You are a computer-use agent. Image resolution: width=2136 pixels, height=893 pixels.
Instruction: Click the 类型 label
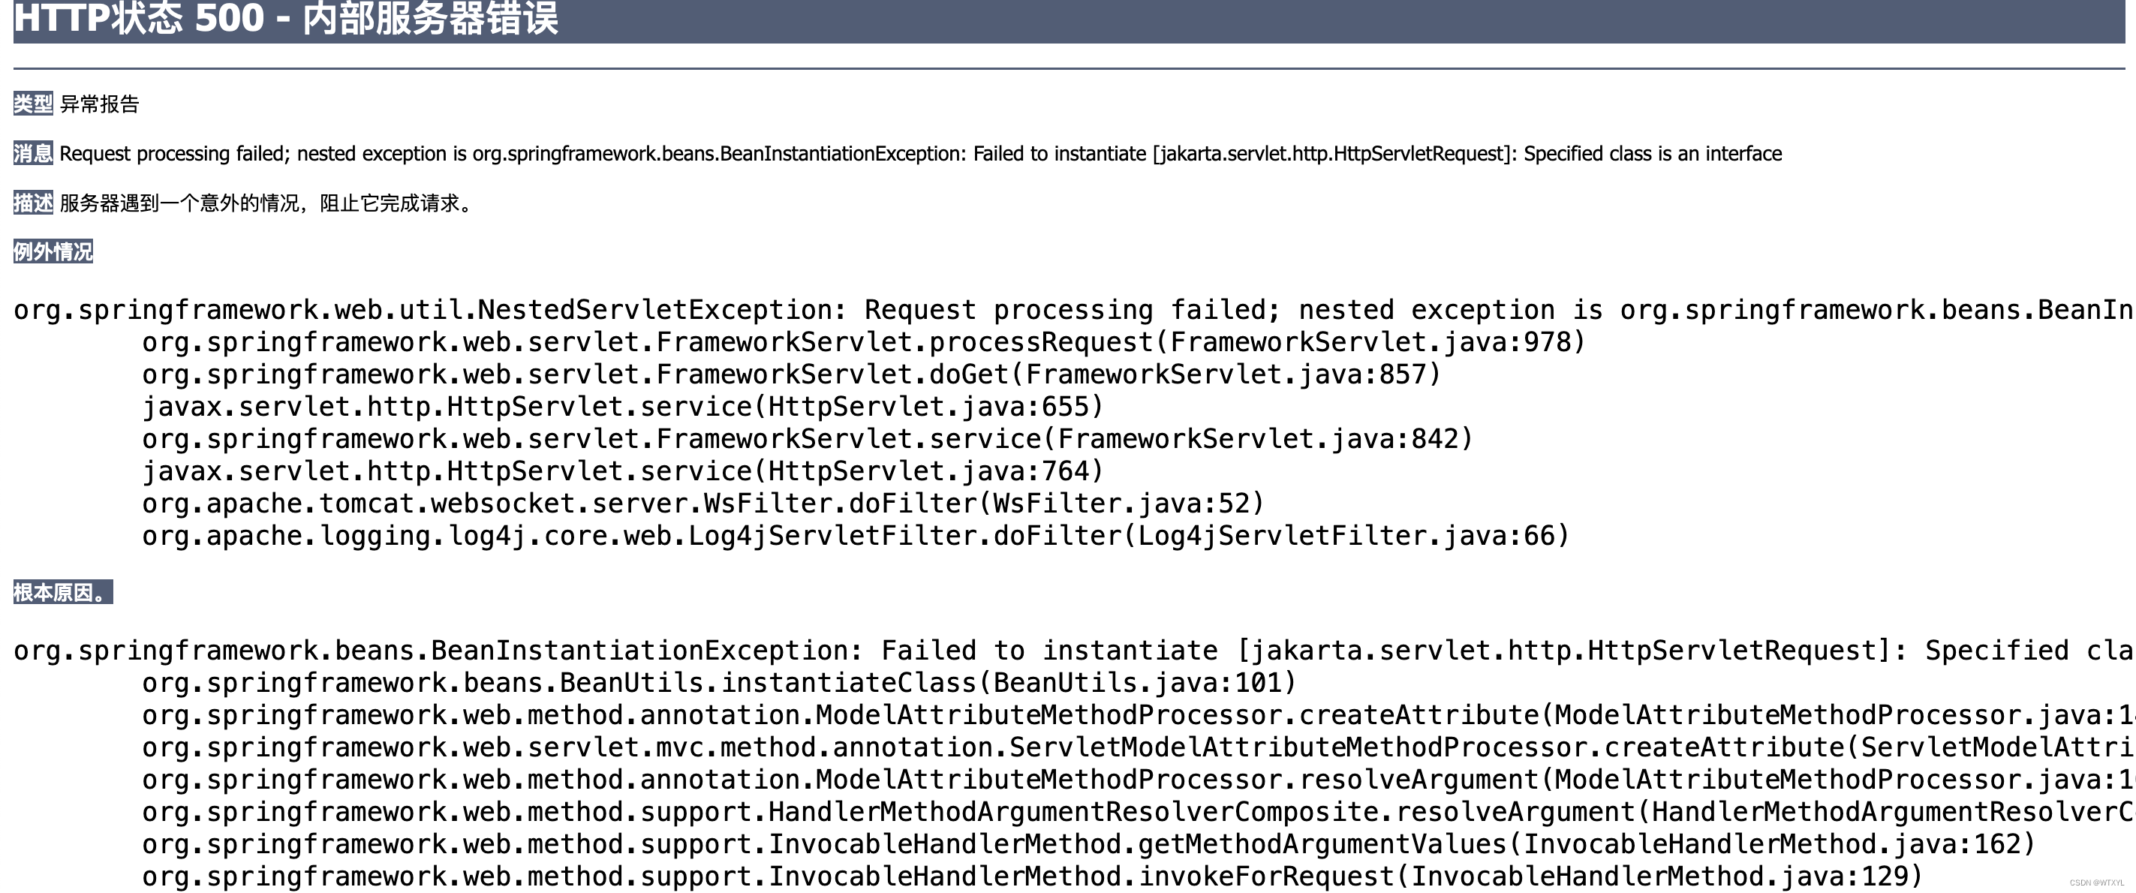[32, 104]
